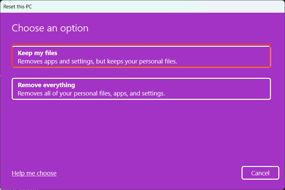Viewport: 285px width, 190px height.
Task: Select the Remove everything option
Action: [141, 89]
